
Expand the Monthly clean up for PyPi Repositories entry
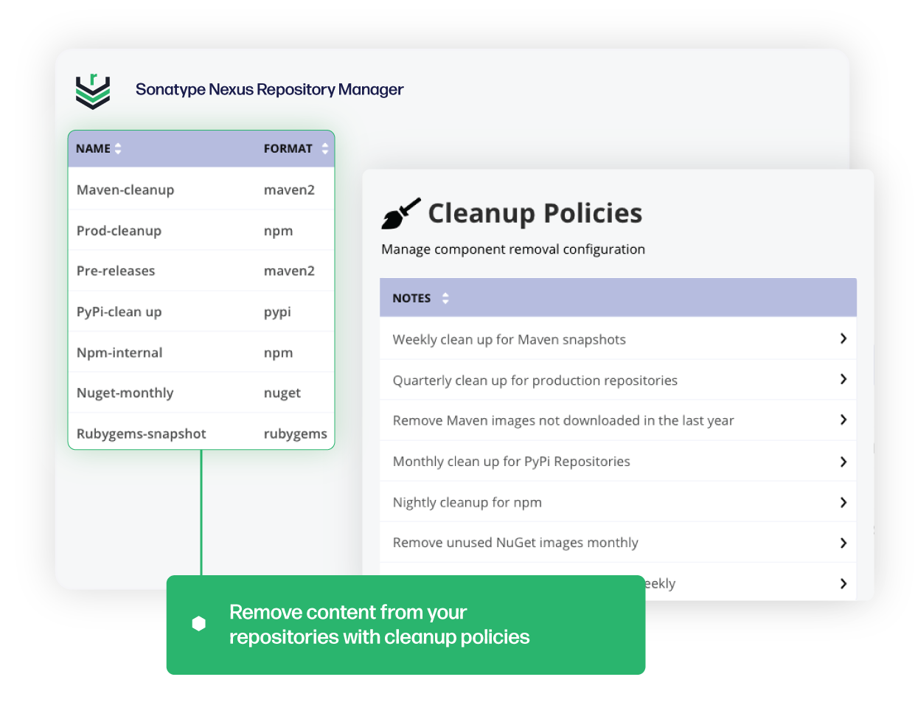[x=843, y=461]
